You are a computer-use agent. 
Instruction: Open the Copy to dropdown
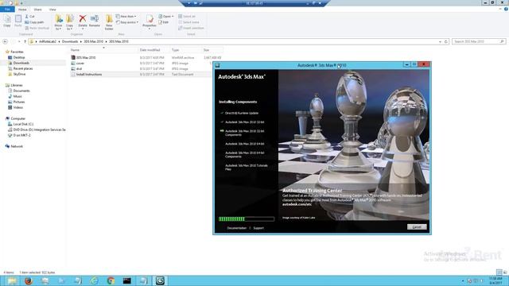tap(70, 22)
